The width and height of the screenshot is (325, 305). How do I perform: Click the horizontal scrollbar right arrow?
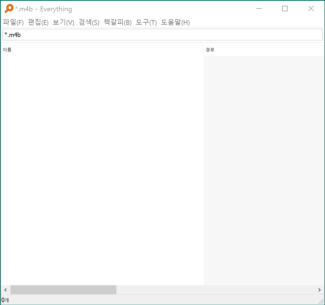[319, 290]
